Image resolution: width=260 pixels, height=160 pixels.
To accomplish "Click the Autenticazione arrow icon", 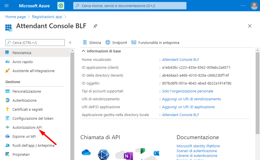I will [x=7, y=100].
